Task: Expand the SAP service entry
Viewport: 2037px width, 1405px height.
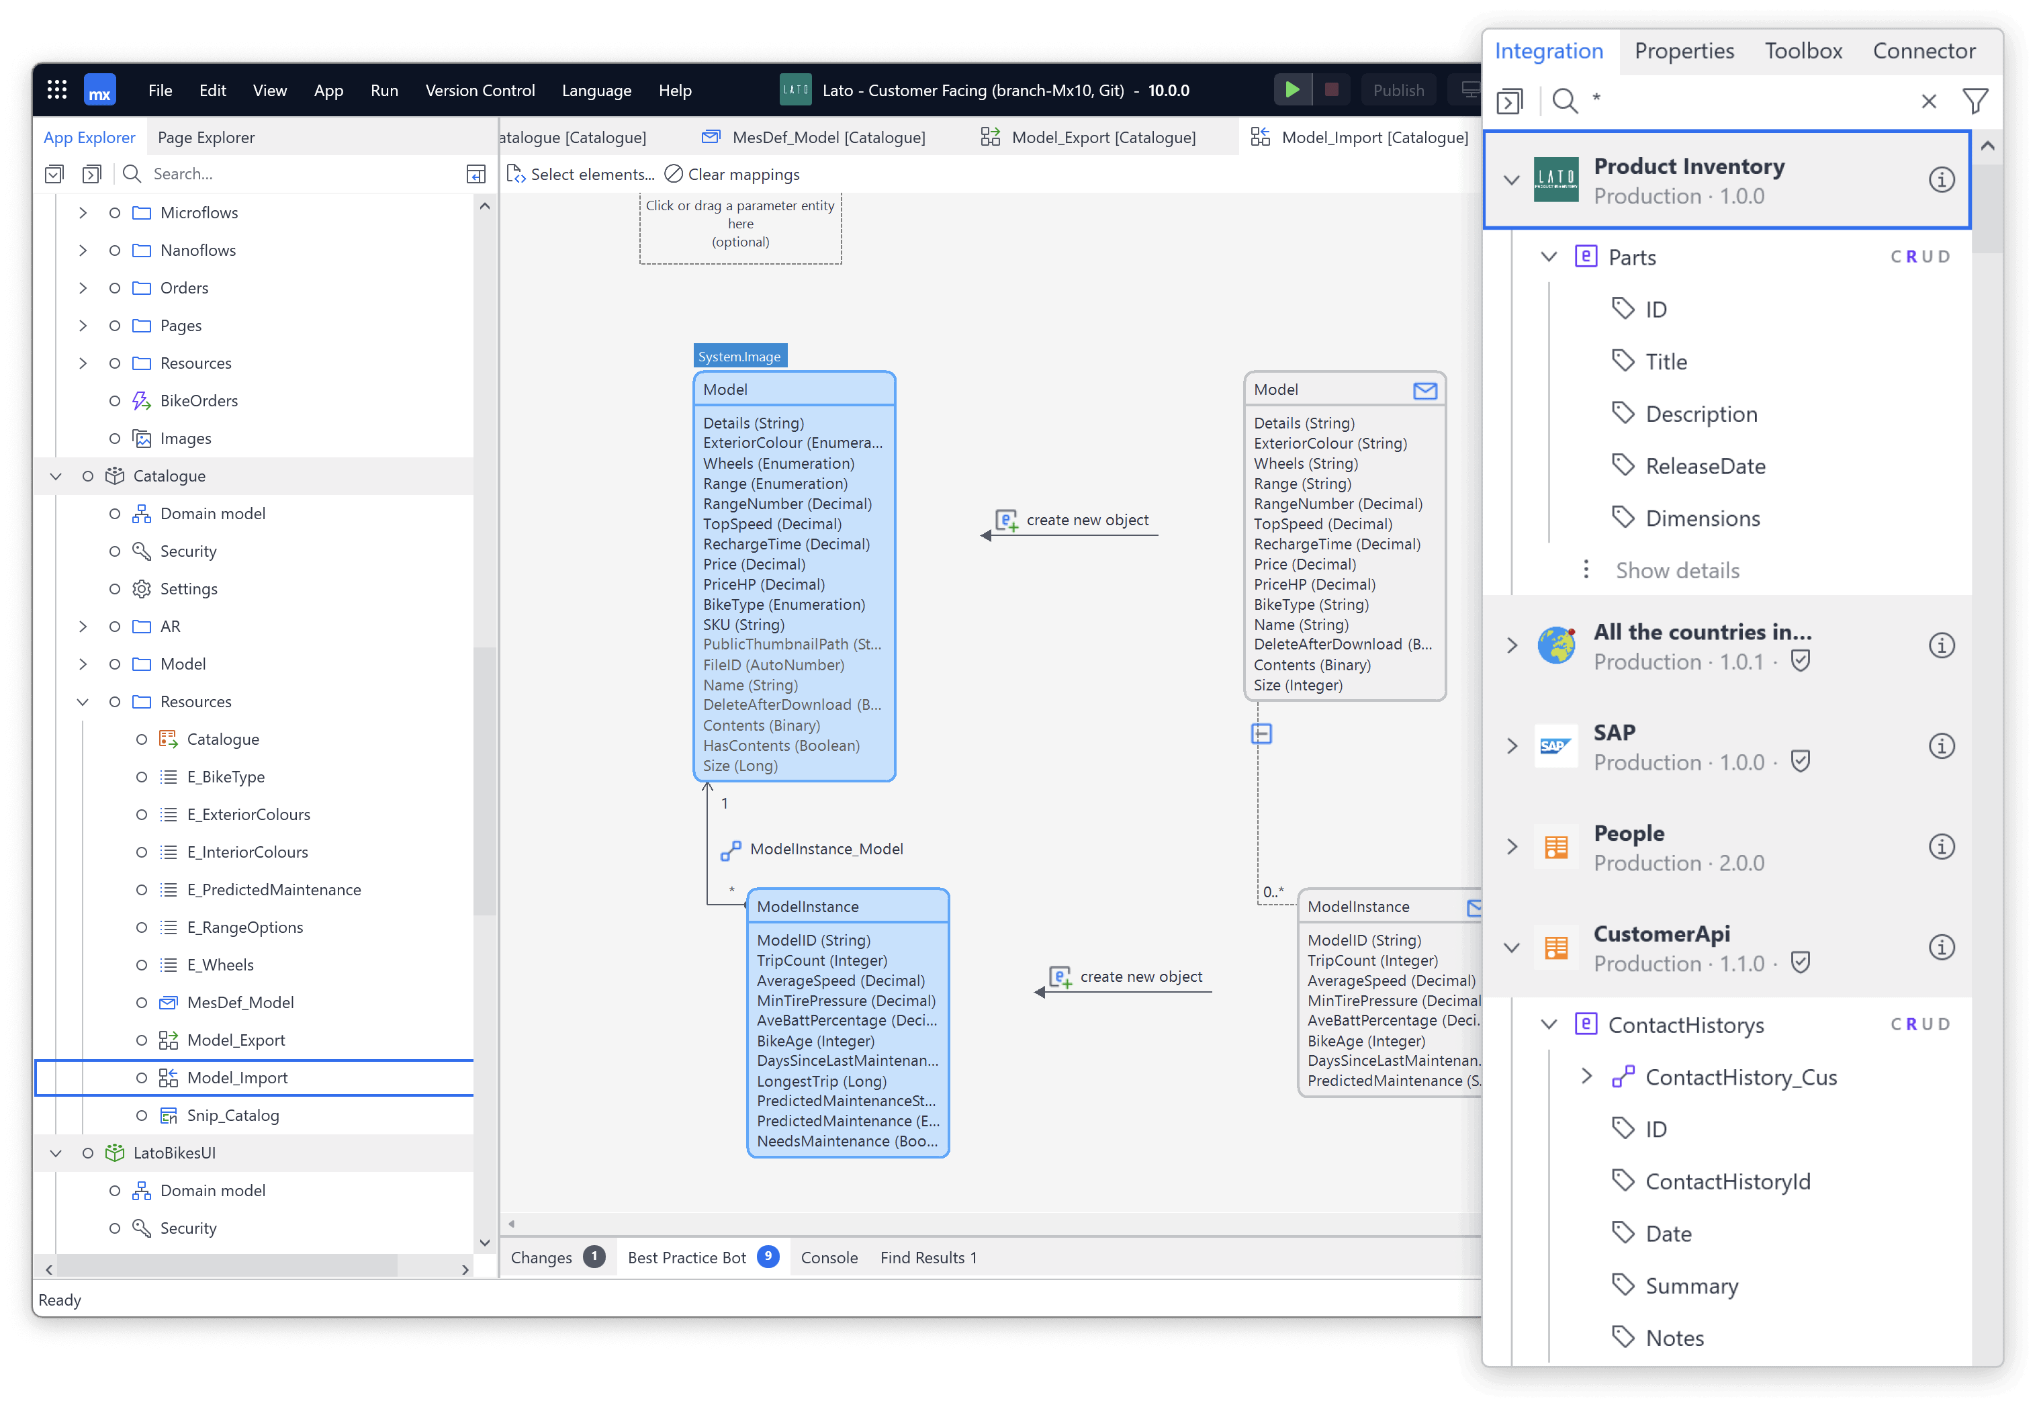Action: pyautogui.click(x=1512, y=747)
